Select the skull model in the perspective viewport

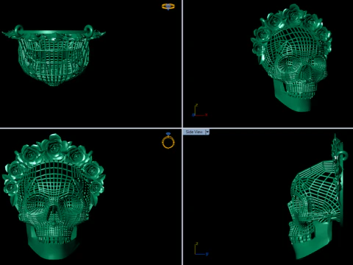tap(292, 57)
